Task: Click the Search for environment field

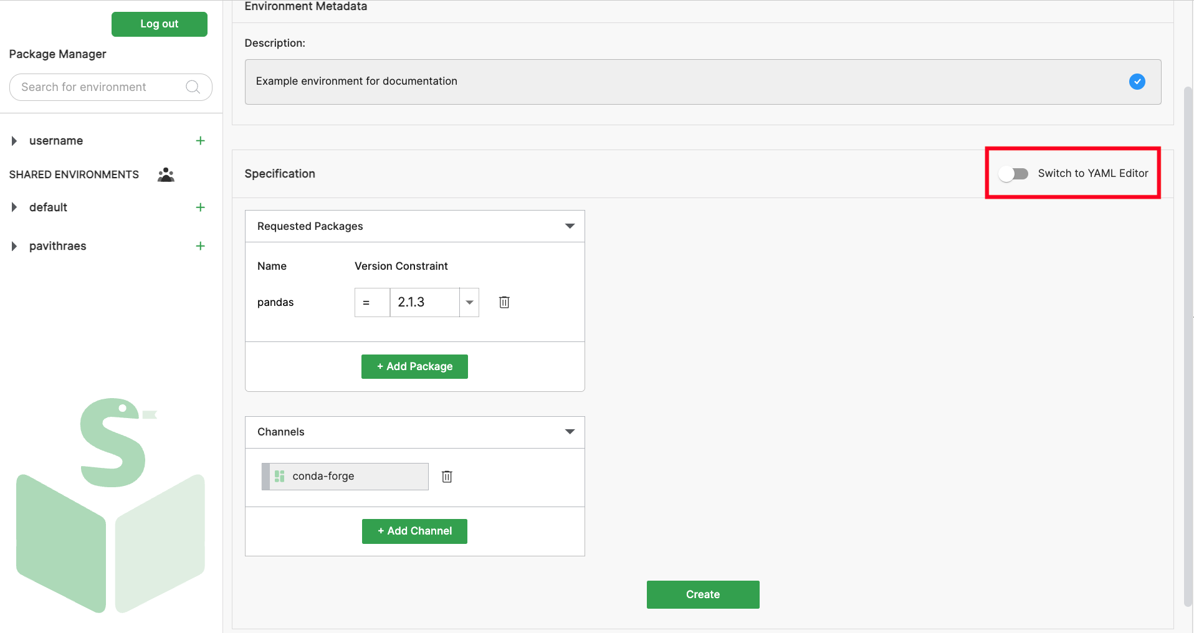Action: pos(100,87)
